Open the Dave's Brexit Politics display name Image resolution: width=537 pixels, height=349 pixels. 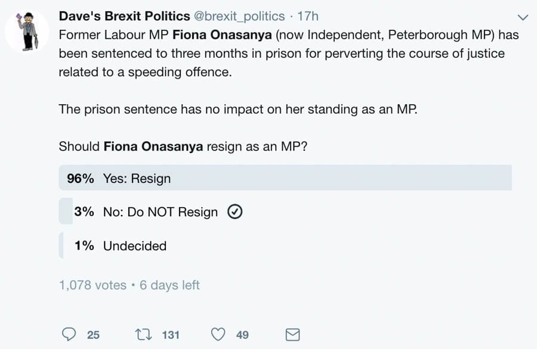click(x=124, y=16)
